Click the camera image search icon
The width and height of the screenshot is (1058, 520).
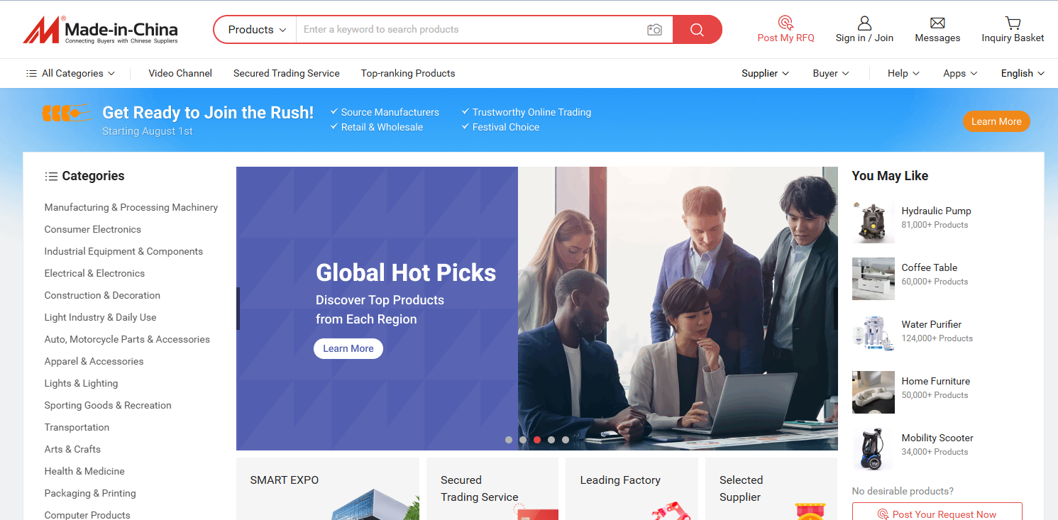click(654, 30)
